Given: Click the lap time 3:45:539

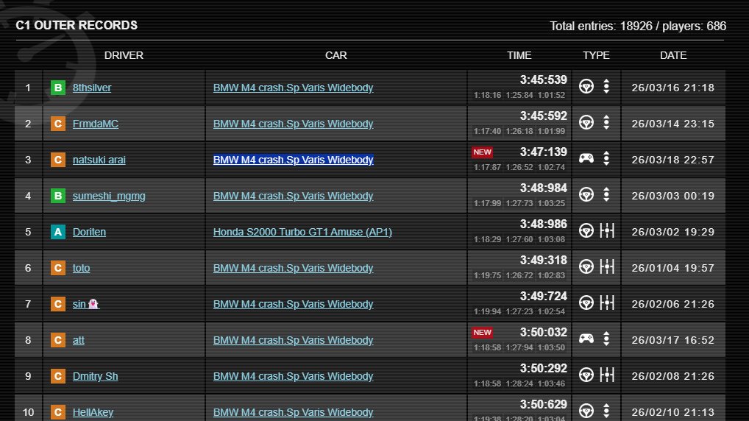Looking at the screenshot, I should pyautogui.click(x=544, y=79).
